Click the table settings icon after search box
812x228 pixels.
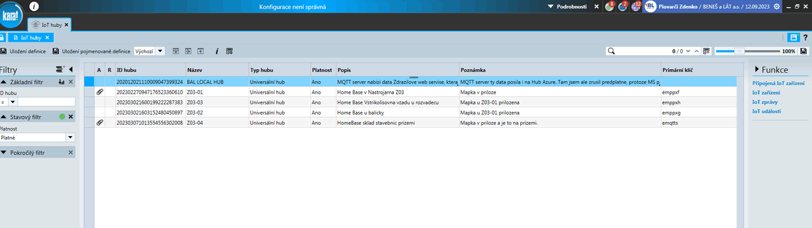(x=706, y=51)
